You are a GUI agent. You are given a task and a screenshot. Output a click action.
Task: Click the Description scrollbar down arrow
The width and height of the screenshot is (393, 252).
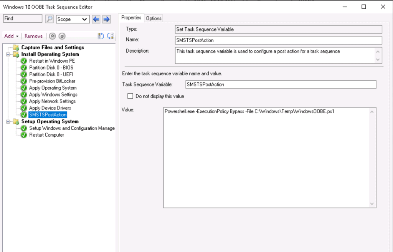click(x=378, y=60)
